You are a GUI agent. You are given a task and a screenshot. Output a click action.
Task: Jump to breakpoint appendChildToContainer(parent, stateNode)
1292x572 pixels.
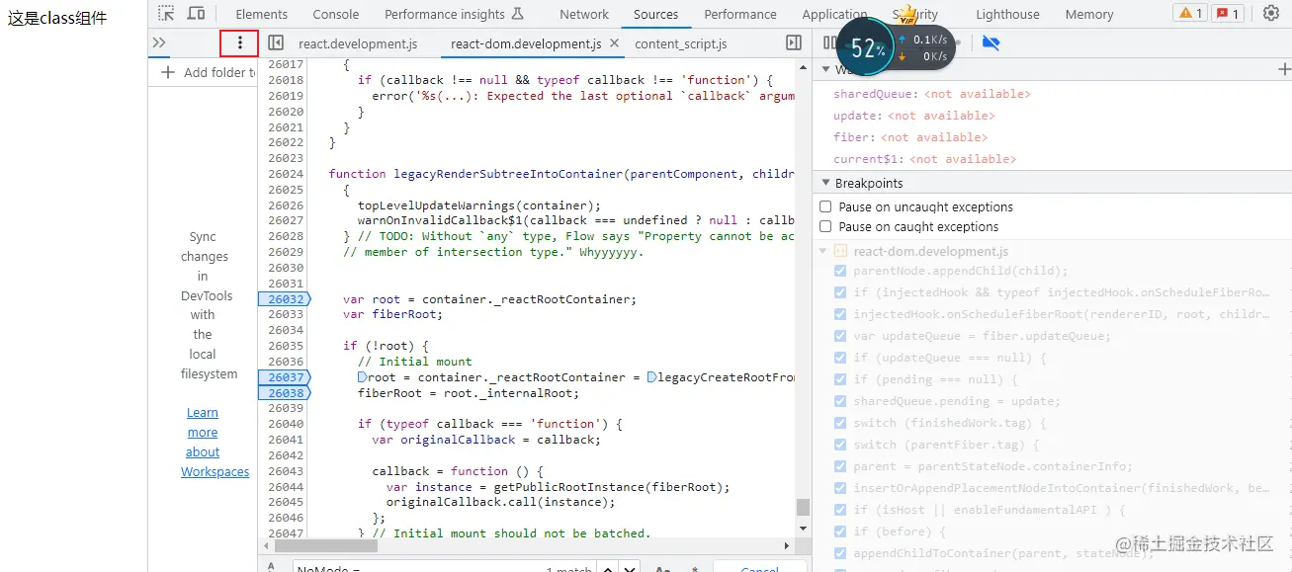click(1002, 553)
